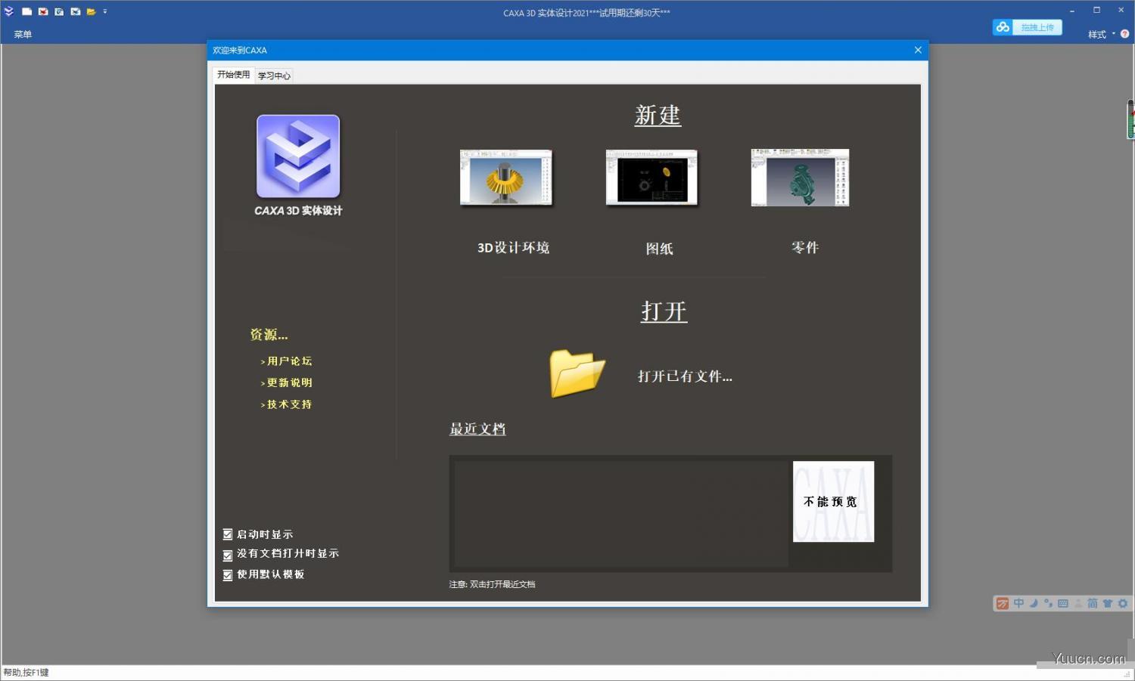
Task: Toggle the 中 Chinese/English input mode
Action: tap(1018, 603)
